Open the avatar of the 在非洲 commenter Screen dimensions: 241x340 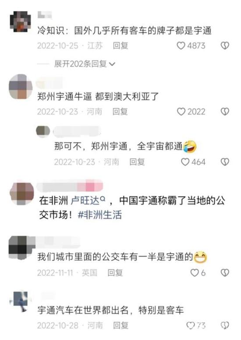[21, 194]
